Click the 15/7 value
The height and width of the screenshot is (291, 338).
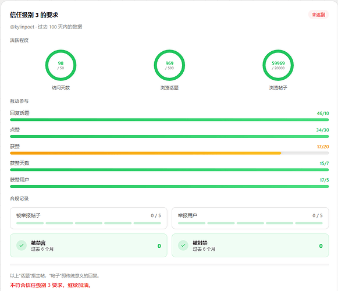point(324,164)
